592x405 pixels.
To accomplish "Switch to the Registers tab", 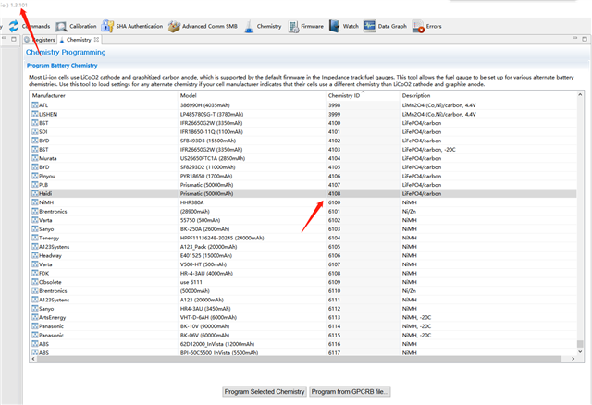I will coord(40,40).
